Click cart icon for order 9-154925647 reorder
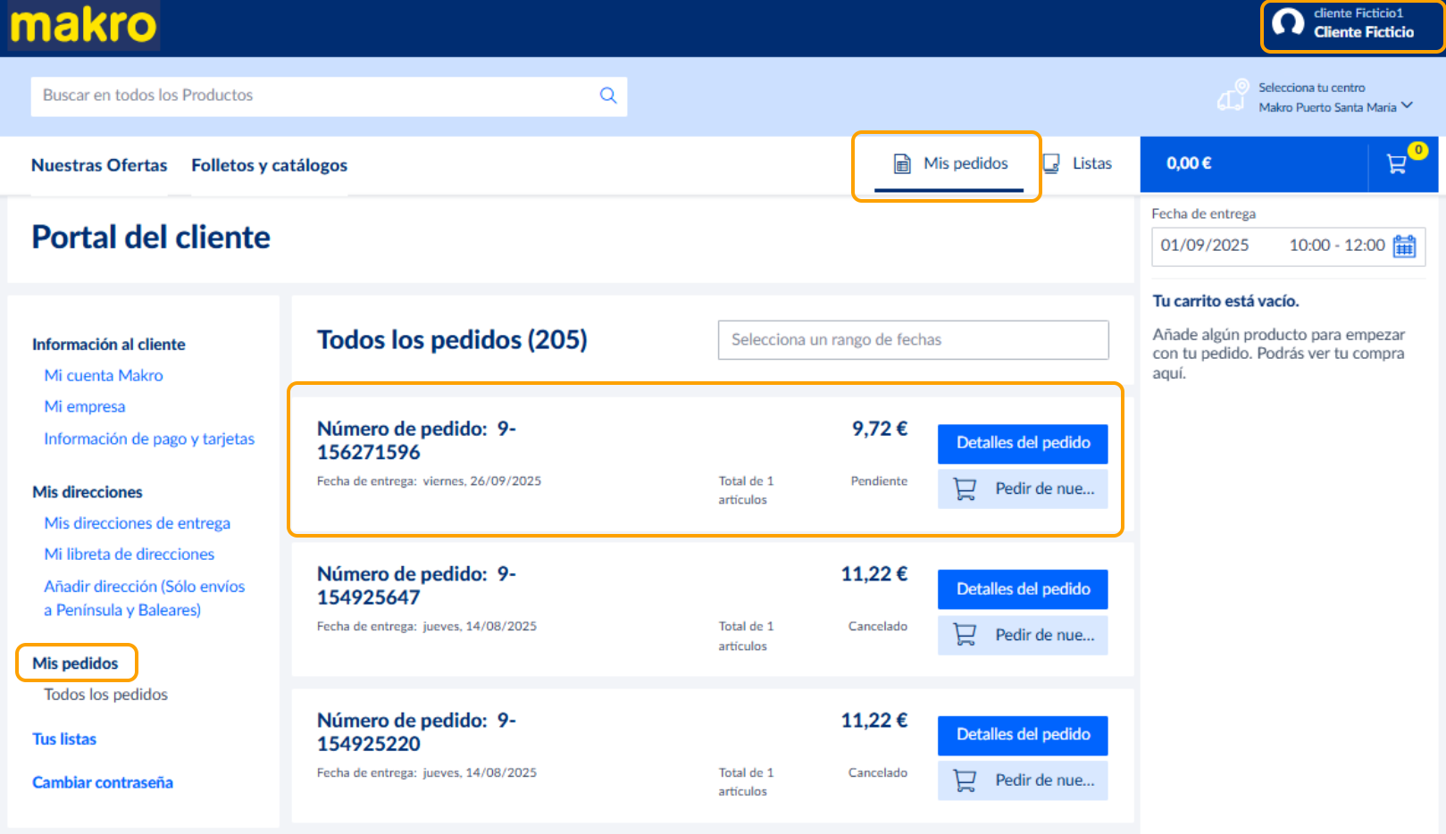This screenshot has width=1446, height=834. pos(965,635)
